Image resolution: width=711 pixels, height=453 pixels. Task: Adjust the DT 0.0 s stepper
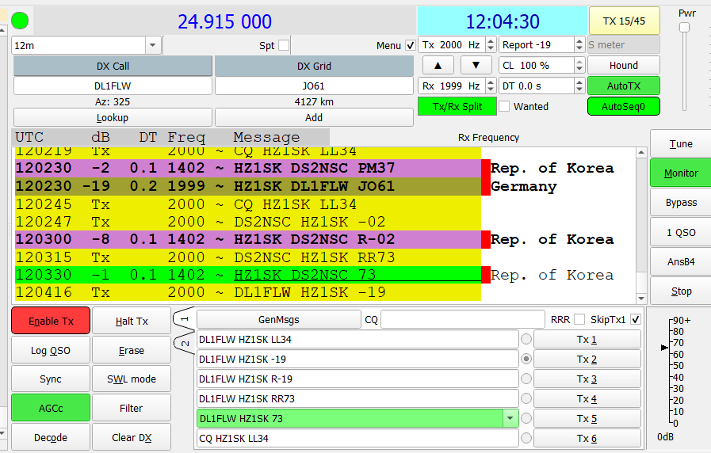click(579, 86)
